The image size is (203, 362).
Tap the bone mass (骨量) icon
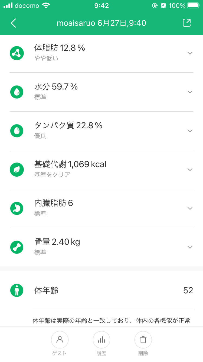pos(17,247)
